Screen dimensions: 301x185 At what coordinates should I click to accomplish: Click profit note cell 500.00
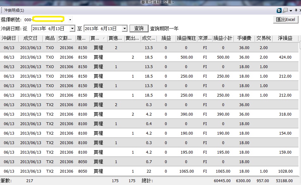pos(187,57)
